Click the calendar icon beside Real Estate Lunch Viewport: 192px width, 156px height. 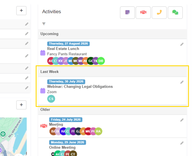click(x=43, y=53)
